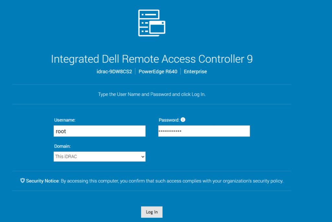This screenshot has width=332, height=222.
Task: Click the Username: label
Action: 65,120
